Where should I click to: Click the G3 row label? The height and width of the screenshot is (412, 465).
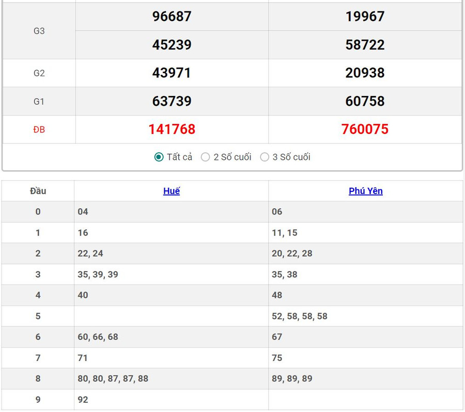pos(39,31)
